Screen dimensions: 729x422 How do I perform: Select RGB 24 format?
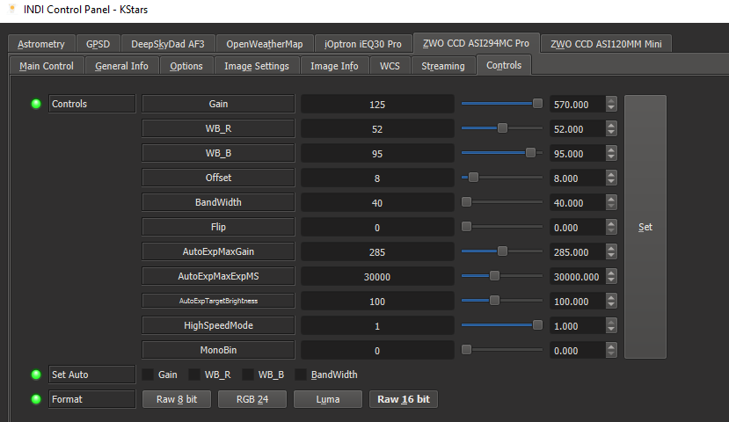pos(252,399)
